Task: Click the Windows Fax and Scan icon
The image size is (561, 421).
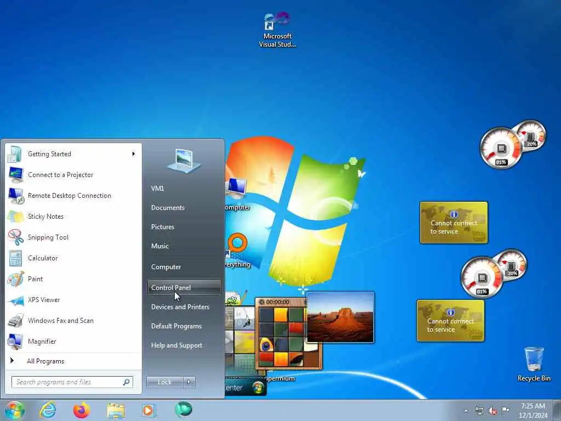Action: click(x=16, y=321)
